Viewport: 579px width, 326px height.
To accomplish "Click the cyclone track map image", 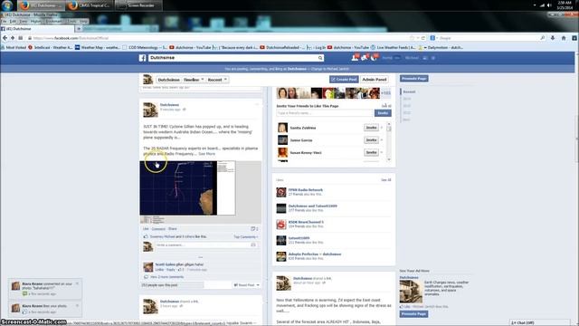I will (x=187, y=187).
